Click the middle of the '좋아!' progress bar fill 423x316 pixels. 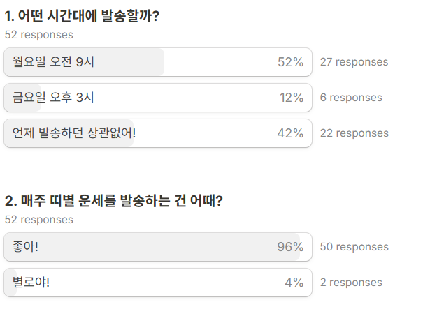[152, 247]
